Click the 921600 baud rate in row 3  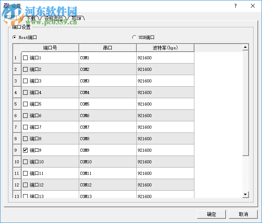click(x=165, y=81)
